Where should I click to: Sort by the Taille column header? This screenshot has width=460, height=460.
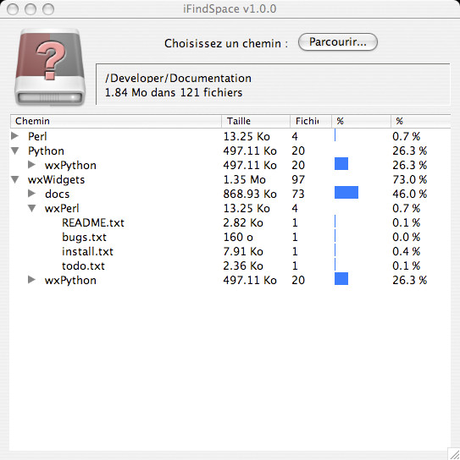(256, 121)
